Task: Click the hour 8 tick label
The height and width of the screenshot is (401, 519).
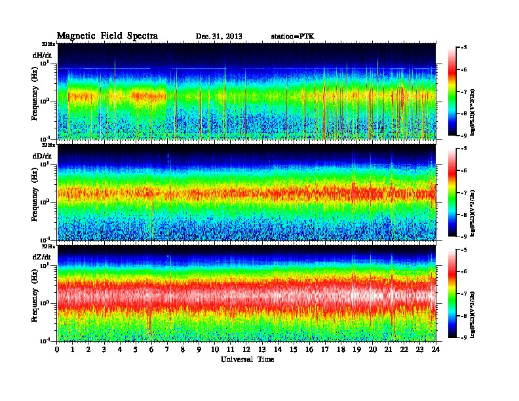Action: click(183, 349)
